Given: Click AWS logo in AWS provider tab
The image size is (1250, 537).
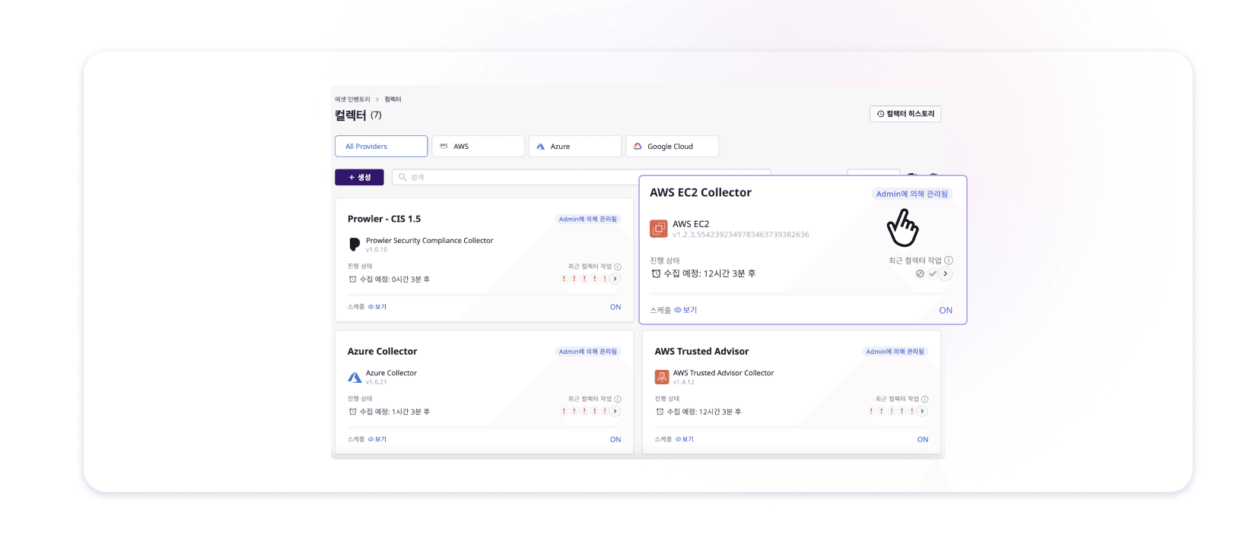Looking at the screenshot, I should click(444, 146).
